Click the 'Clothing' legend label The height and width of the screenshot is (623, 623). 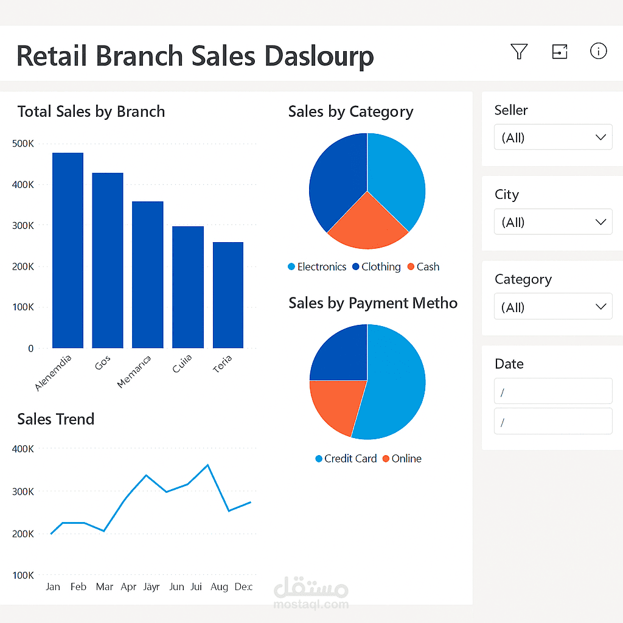381,266
